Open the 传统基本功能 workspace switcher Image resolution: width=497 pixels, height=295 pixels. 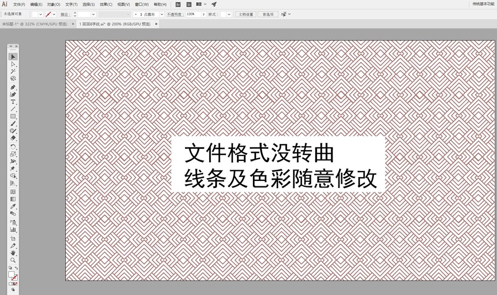(x=483, y=4)
